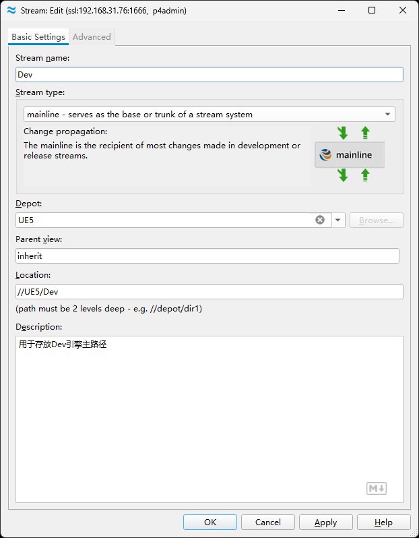The height and width of the screenshot is (538, 419).
Task: Open Help for the stream dialog
Action: point(384,522)
